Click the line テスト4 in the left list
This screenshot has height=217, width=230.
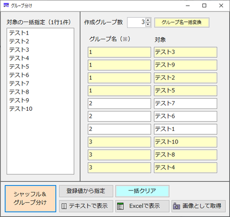tap(19, 59)
